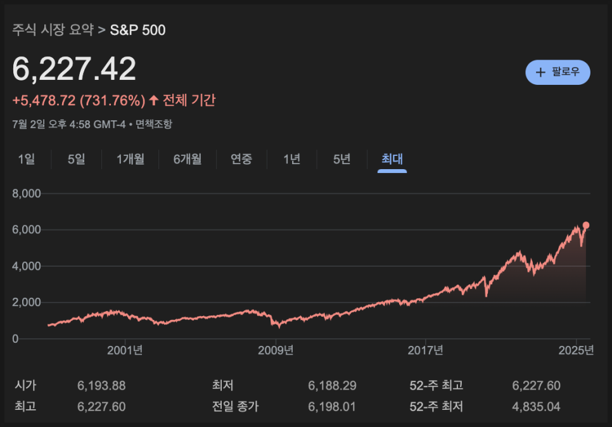Viewport: 612px width, 427px height.
Task: Click the S&P 500 breadcrumb title
Action: pos(137,30)
